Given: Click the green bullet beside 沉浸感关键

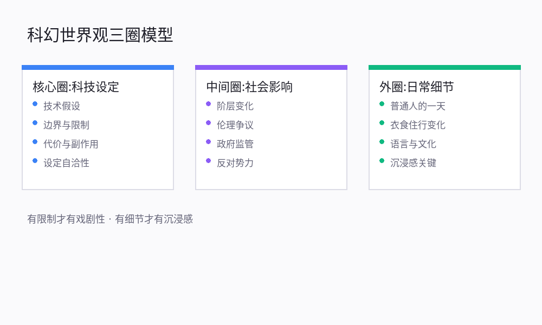Looking at the screenshot, I should [x=382, y=161].
